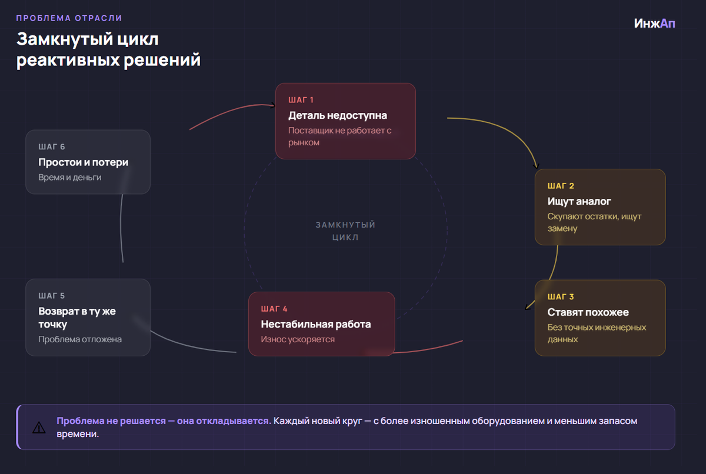Image resolution: width=706 pixels, height=474 pixels.
Task: Click the arrowhead pointing into Шаг 1
Action: [272, 106]
